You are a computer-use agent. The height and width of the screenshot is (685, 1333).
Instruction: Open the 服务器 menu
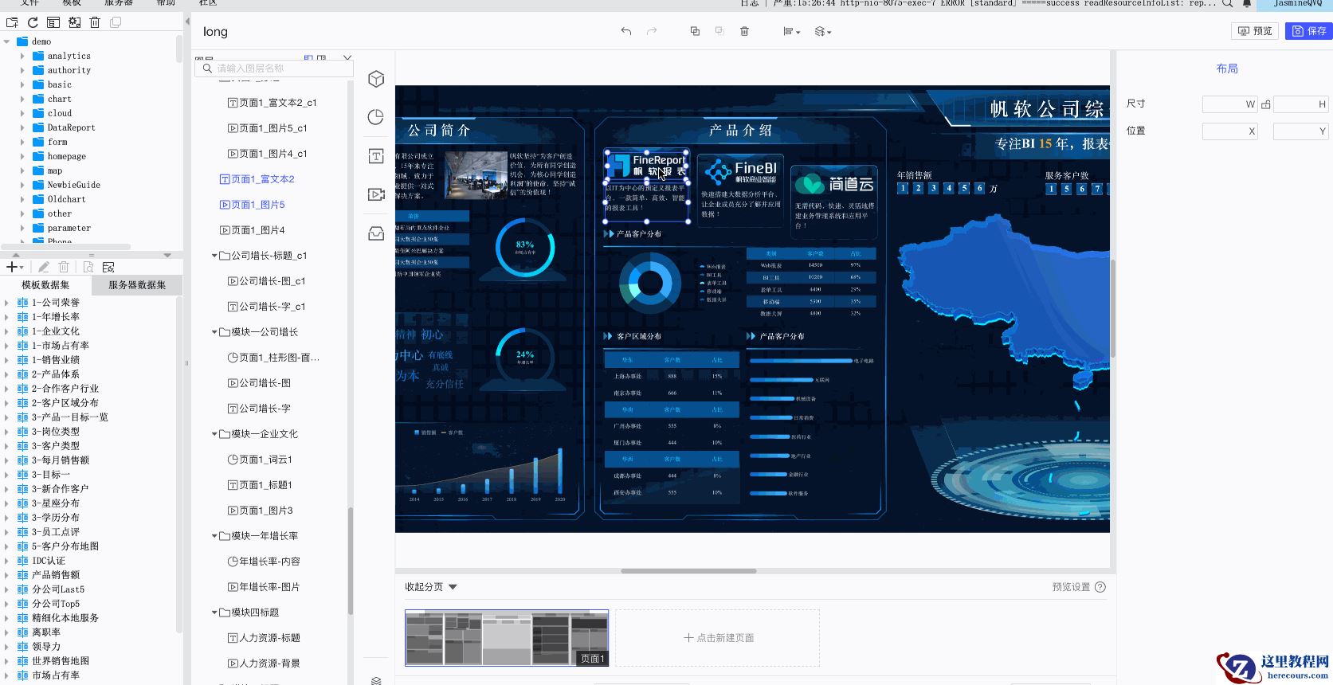[119, 3]
